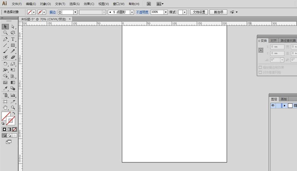Viewport: 297px width, 171px height.
Task: Select the Magic Wand tool
Action: pos(5,33)
